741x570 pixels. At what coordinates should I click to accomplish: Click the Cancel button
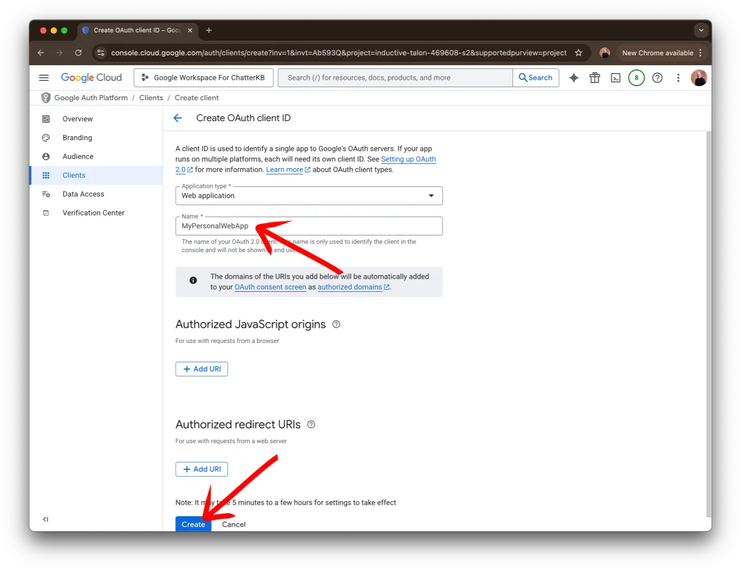[x=233, y=524]
